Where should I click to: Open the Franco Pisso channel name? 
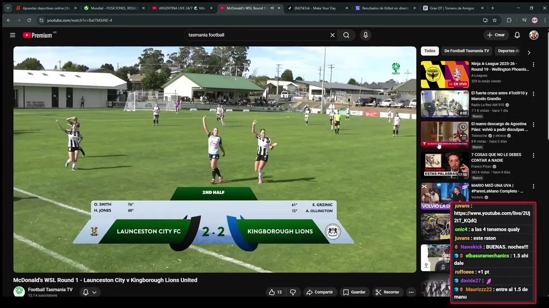(481, 166)
